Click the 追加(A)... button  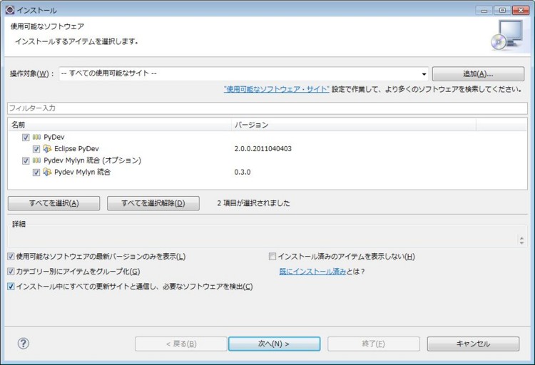click(x=478, y=73)
